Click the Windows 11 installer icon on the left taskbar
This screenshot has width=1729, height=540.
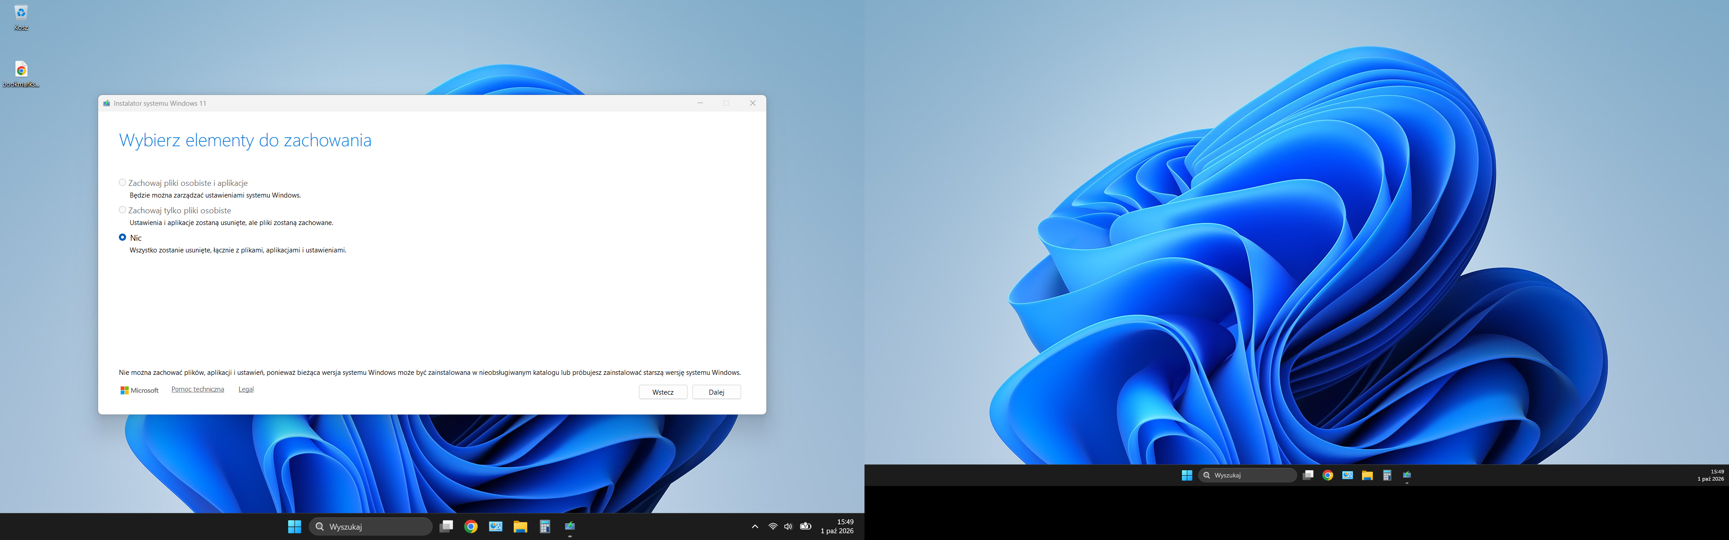[x=570, y=526]
